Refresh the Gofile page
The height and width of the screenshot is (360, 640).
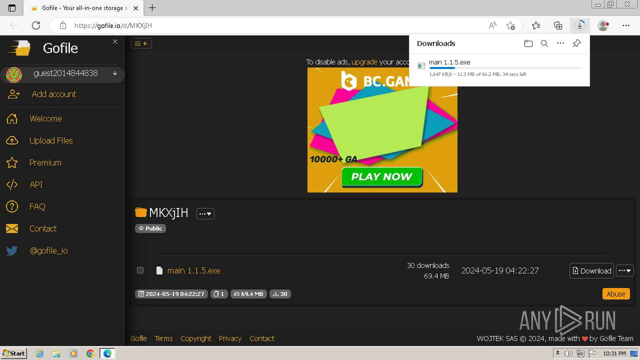pyautogui.click(x=36, y=25)
